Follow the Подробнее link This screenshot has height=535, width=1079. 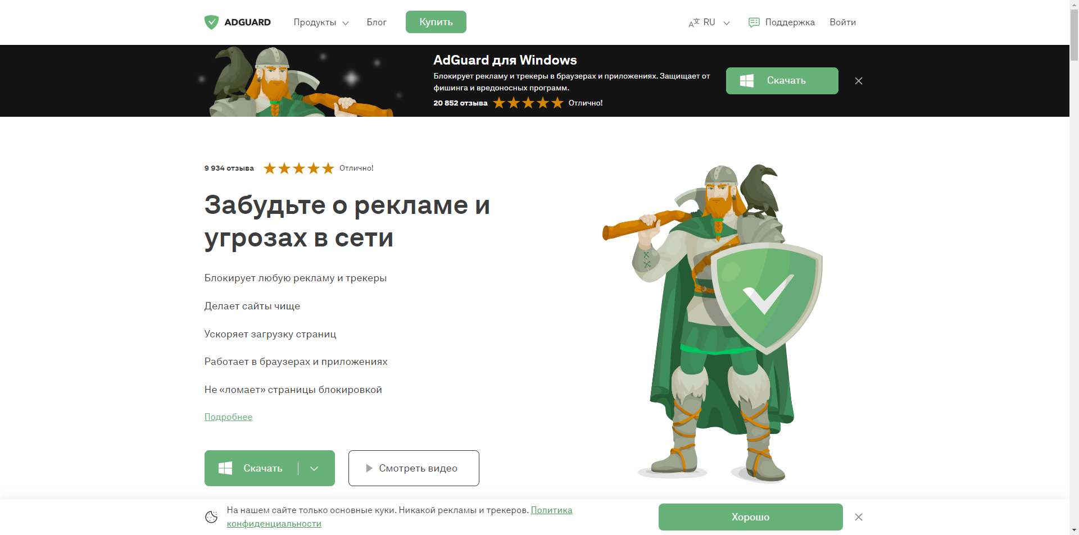pos(228,417)
